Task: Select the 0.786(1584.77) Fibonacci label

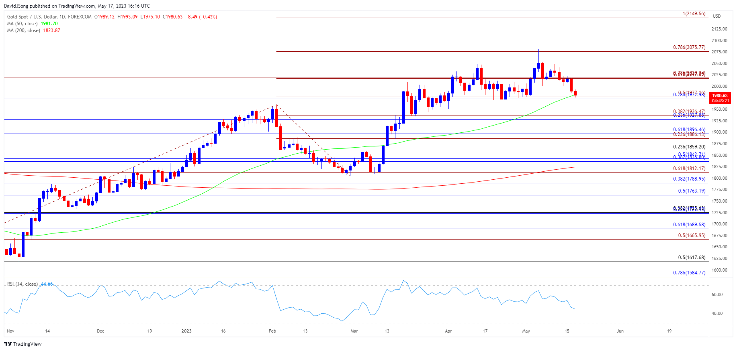Action: point(689,273)
